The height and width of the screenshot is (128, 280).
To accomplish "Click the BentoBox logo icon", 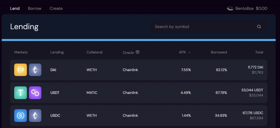I will (x=230, y=8).
